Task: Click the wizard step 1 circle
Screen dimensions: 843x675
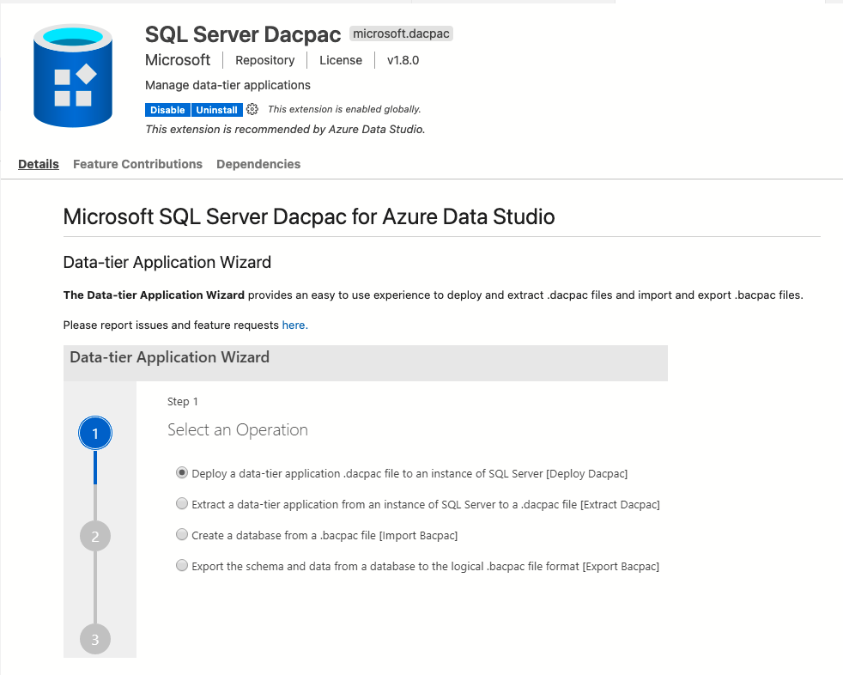Action: (95, 434)
